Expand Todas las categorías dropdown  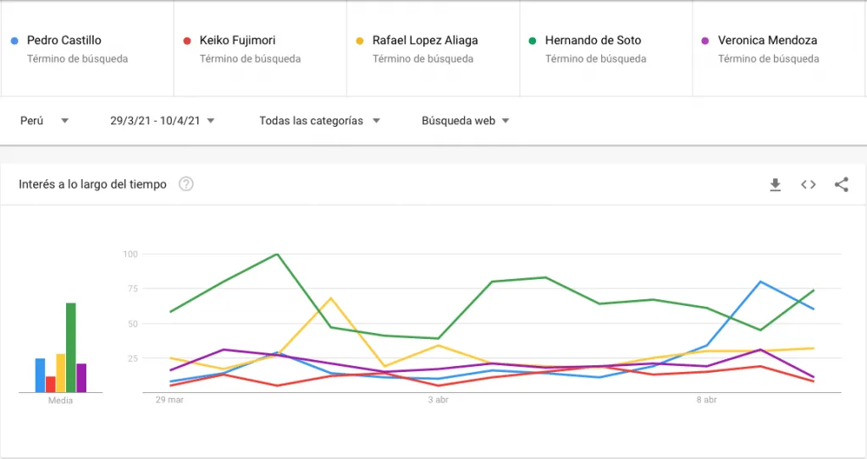(319, 120)
